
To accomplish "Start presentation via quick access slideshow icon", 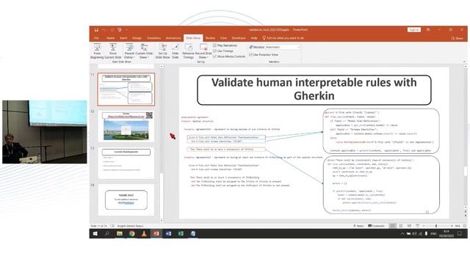I will click(120, 30).
